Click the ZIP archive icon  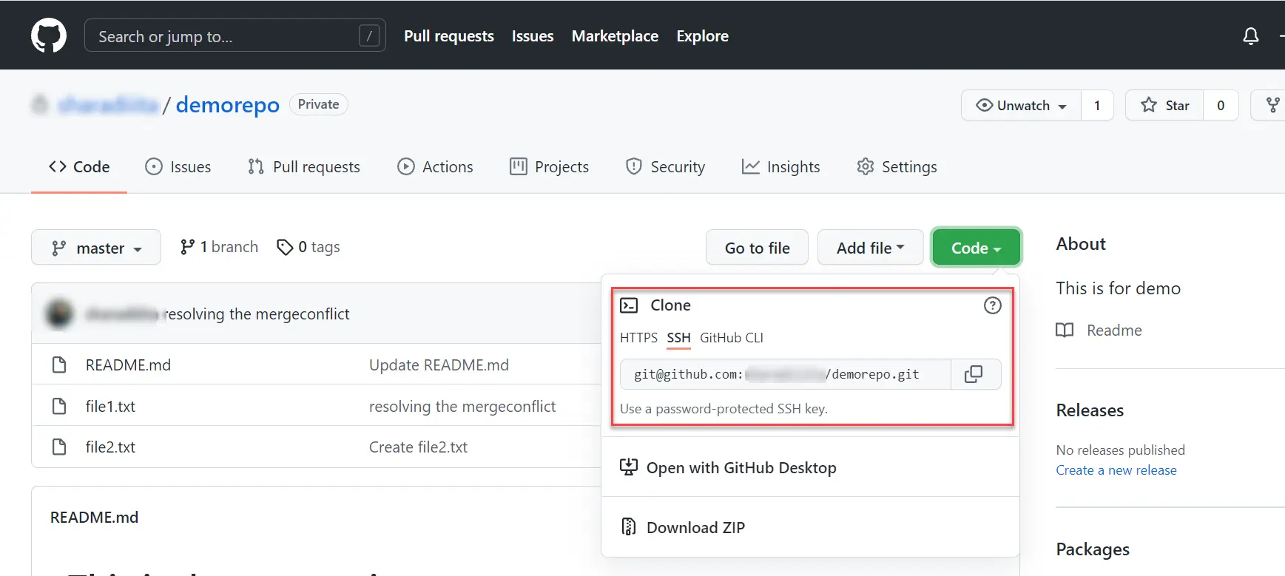pyautogui.click(x=629, y=527)
